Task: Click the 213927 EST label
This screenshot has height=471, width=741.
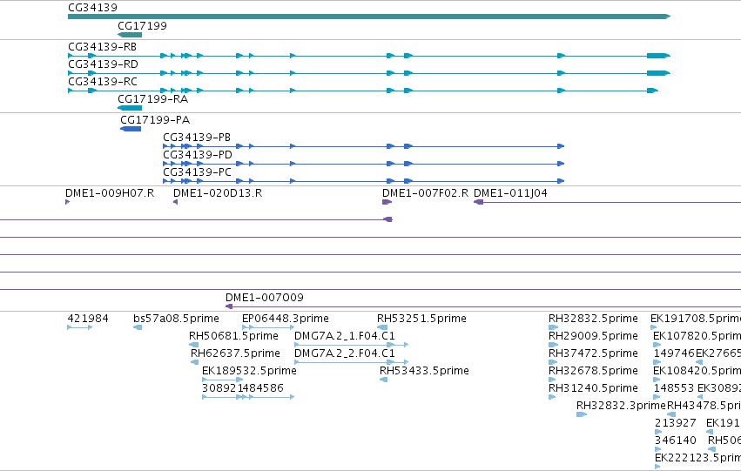Action: 676,423
